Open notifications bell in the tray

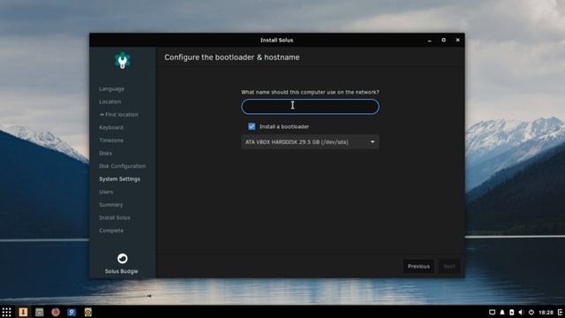pyautogui.click(x=502, y=312)
